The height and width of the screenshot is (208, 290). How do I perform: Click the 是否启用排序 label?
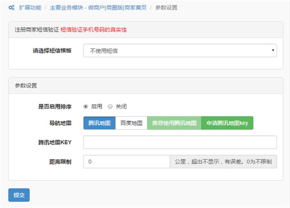[55, 107]
